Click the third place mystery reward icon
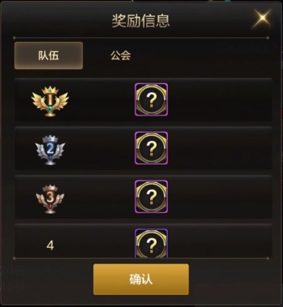This screenshot has height=307, width=283. pos(151,196)
